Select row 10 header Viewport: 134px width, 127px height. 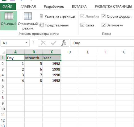[x=3, y=109]
